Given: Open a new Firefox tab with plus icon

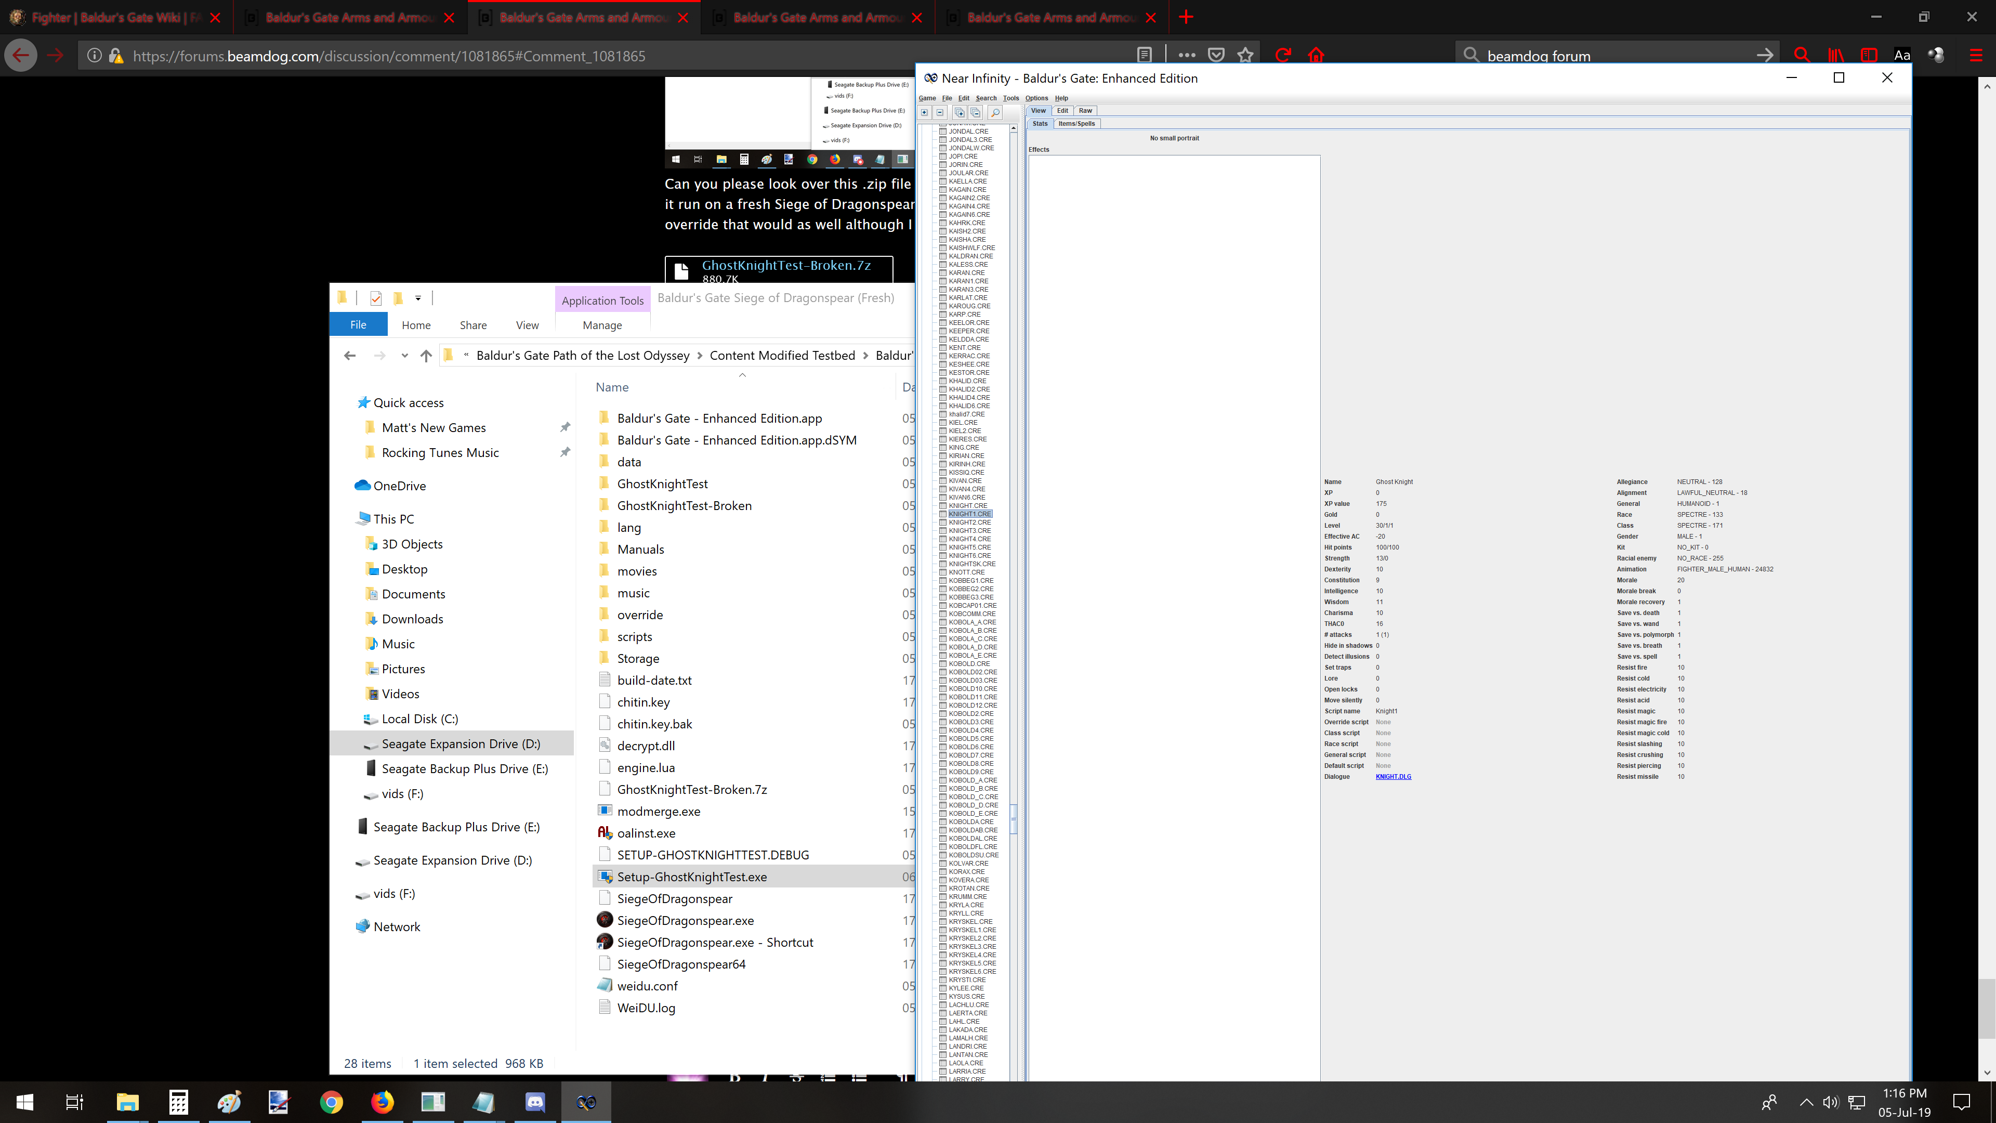Looking at the screenshot, I should click(1186, 17).
